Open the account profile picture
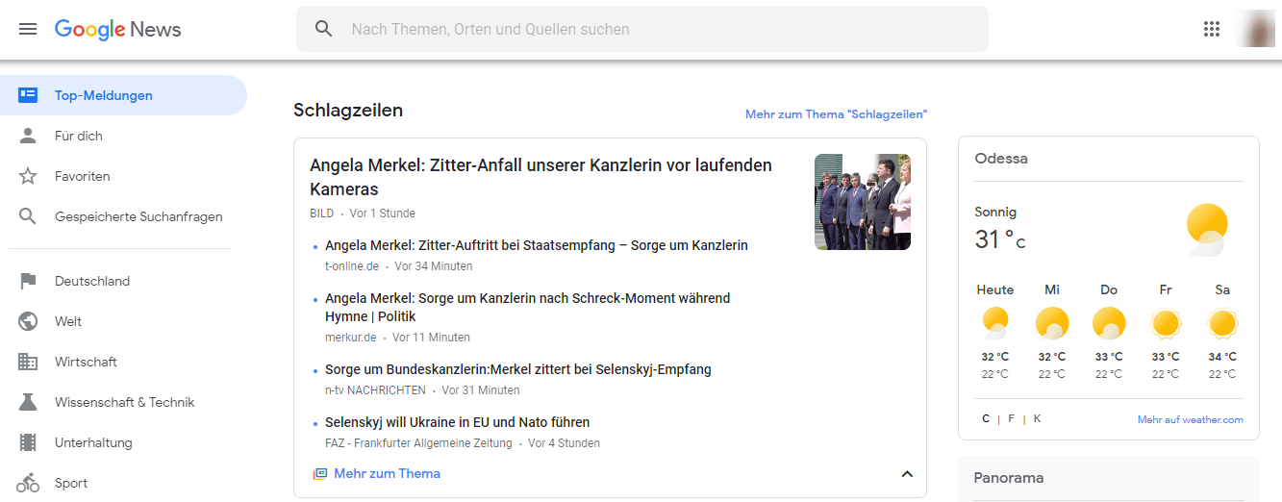 coord(1256,29)
